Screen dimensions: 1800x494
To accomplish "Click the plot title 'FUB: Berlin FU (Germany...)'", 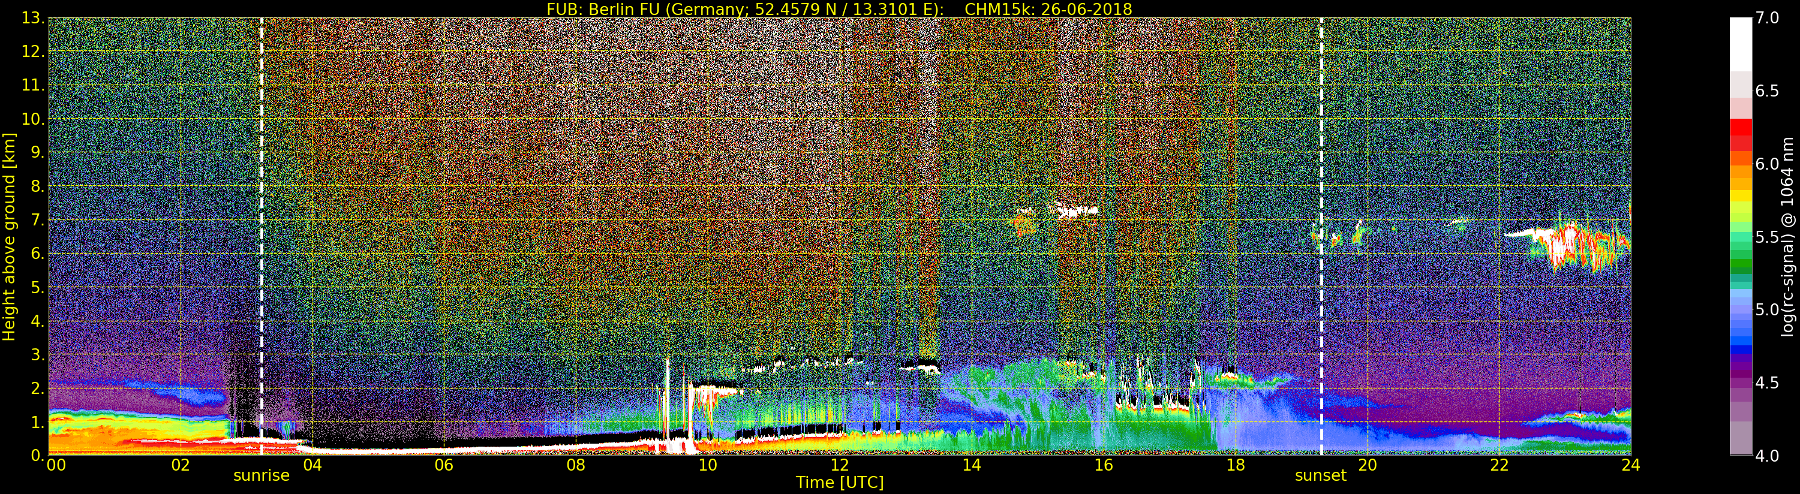I will pos(839,9).
